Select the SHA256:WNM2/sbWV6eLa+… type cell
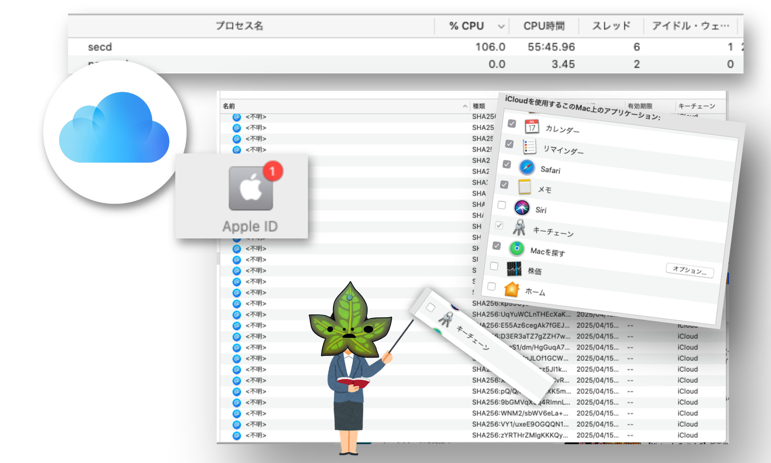The image size is (771, 463). click(520, 413)
